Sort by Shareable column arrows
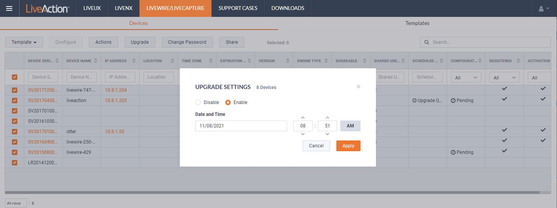 [364, 61]
